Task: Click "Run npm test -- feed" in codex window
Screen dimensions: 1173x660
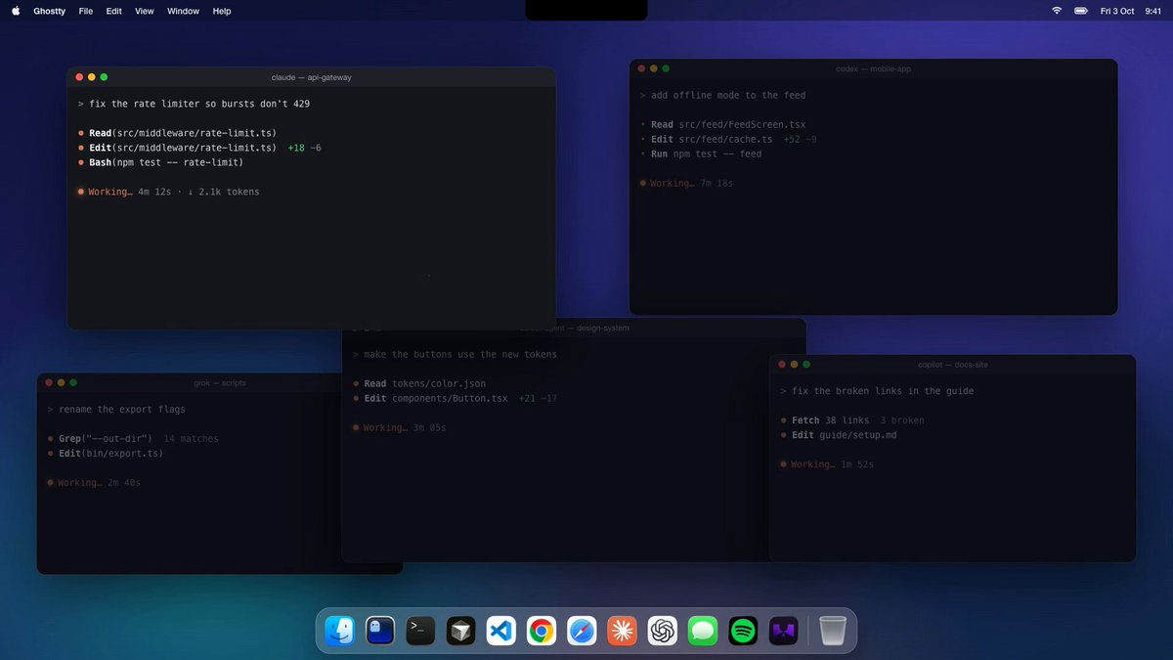Action: coord(706,154)
